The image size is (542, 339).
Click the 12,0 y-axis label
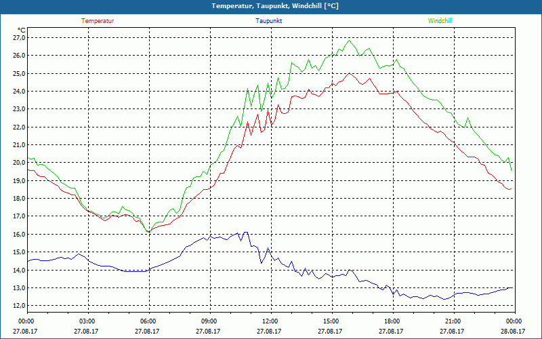(x=20, y=306)
